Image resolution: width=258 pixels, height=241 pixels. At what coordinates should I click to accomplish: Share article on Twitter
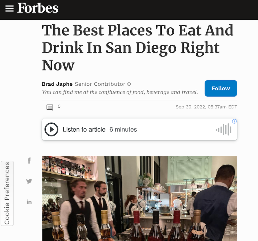coord(29,181)
